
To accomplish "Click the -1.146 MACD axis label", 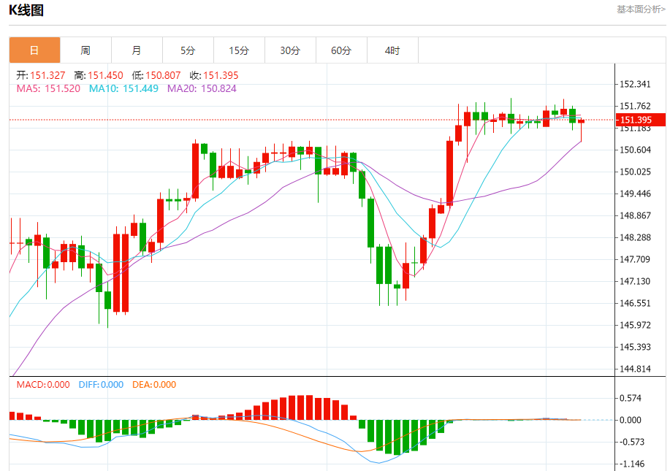I will (x=632, y=464).
